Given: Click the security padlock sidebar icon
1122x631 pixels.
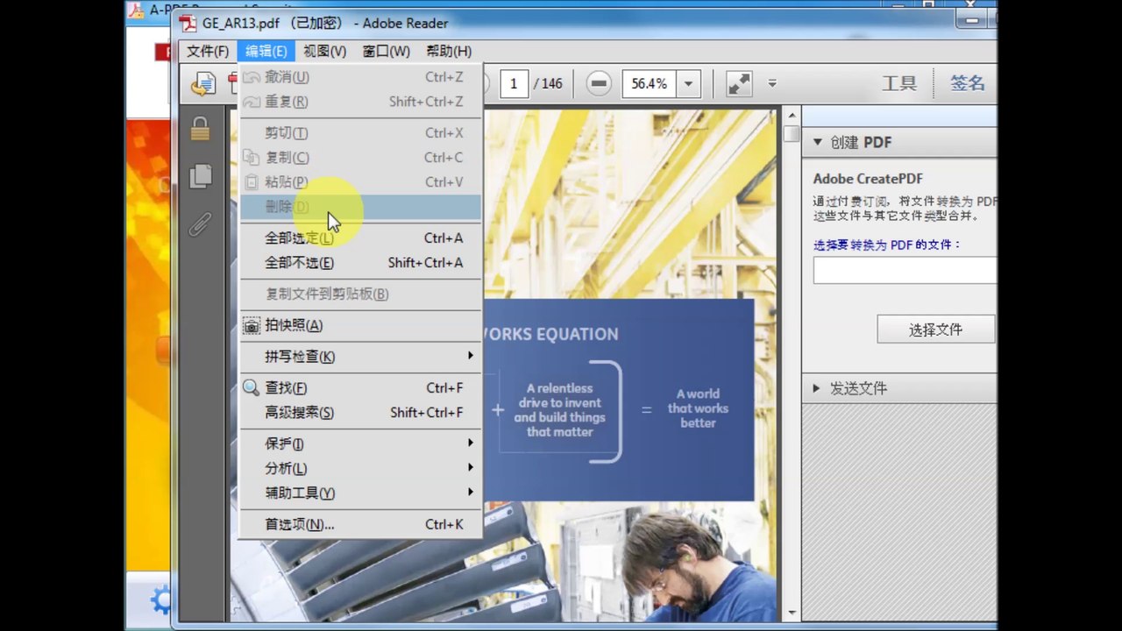Looking at the screenshot, I should click(201, 129).
